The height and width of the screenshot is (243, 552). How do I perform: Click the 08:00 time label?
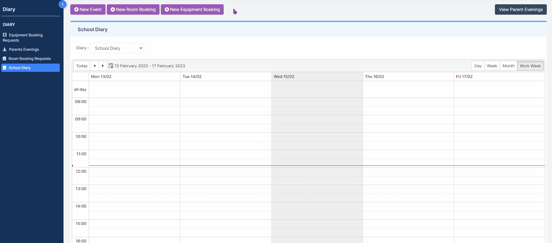tap(81, 101)
